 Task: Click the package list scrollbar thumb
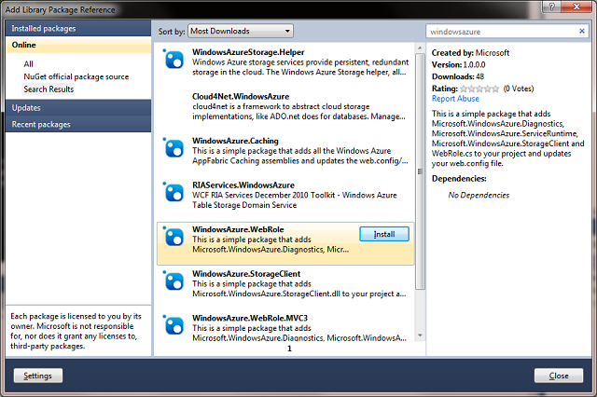click(420, 171)
